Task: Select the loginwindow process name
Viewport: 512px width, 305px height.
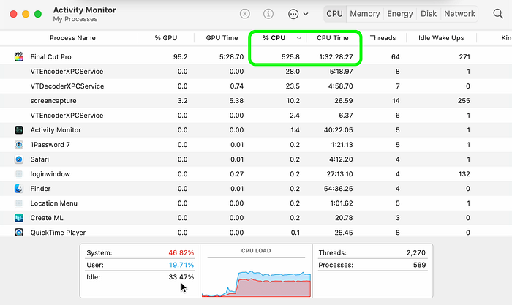Action: pos(50,174)
